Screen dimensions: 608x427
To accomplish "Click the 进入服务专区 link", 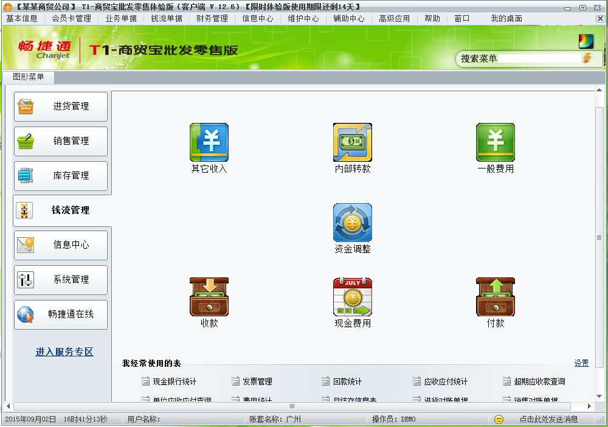I will (x=64, y=352).
